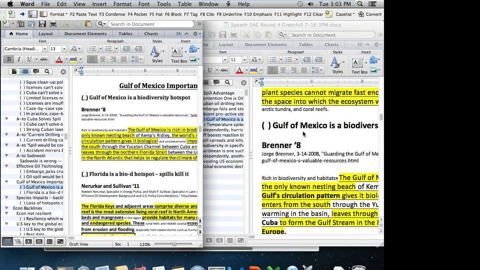The image size is (480, 270).
Task: Switch to Charts tab in background Speech window
Action: click(331, 45)
